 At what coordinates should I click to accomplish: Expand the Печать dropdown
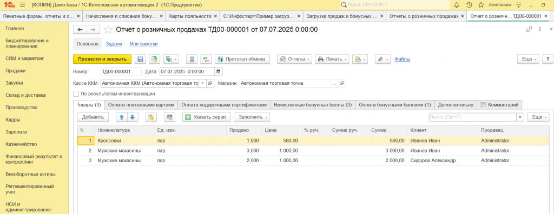click(332, 59)
